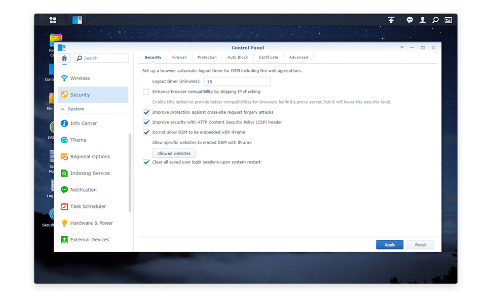Open the upload queue arrow icon

(391, 20)
